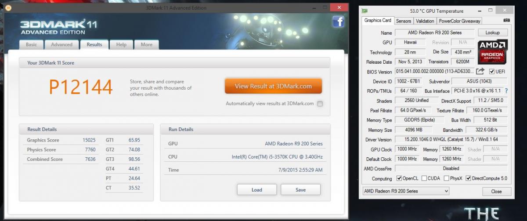Image resolution: width=527 pixels, height=221 pixels.
Task: Open the Help tab in 3DMark
Action: (x=122, y=44)
